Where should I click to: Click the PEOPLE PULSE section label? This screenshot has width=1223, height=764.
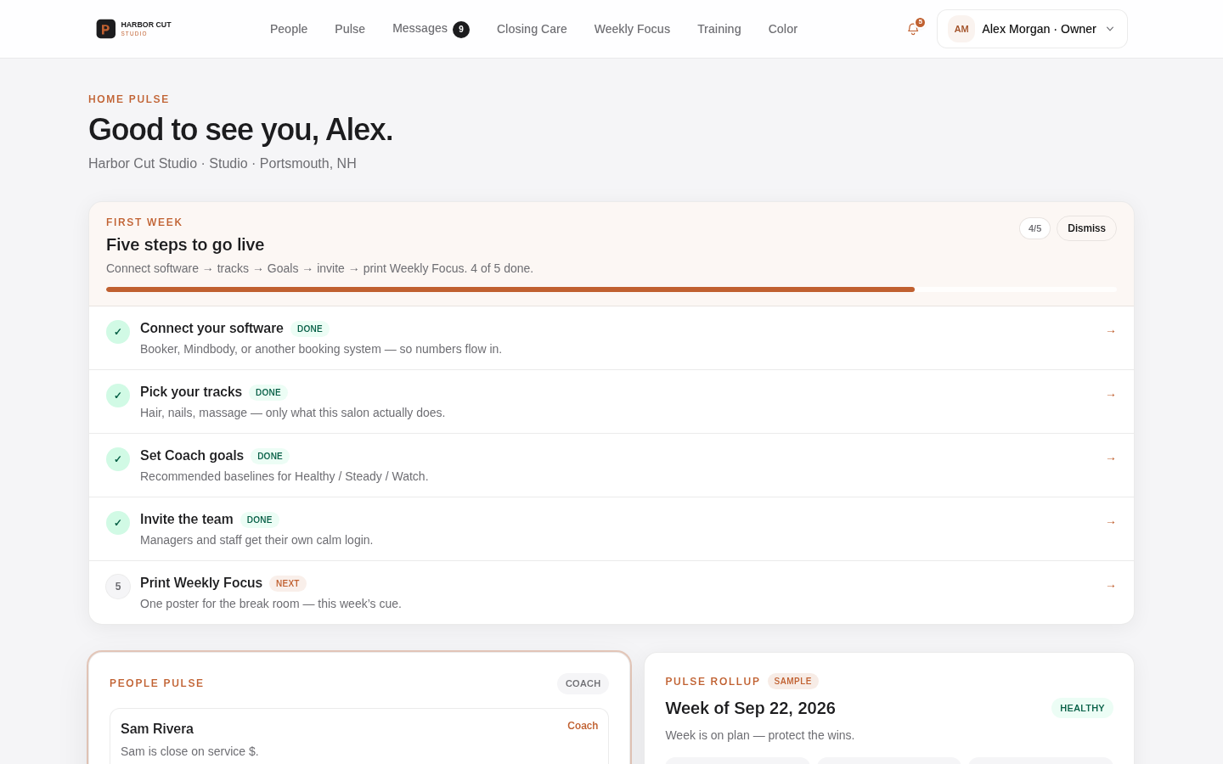pos(157,683)
